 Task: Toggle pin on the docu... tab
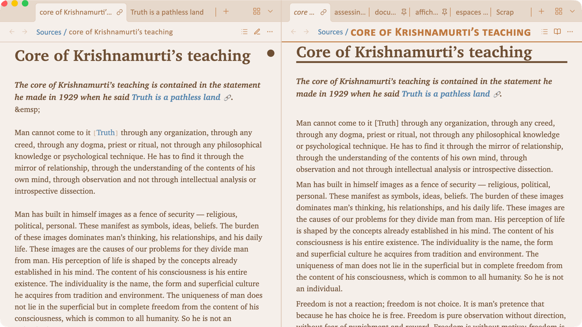tap(404, 12)
